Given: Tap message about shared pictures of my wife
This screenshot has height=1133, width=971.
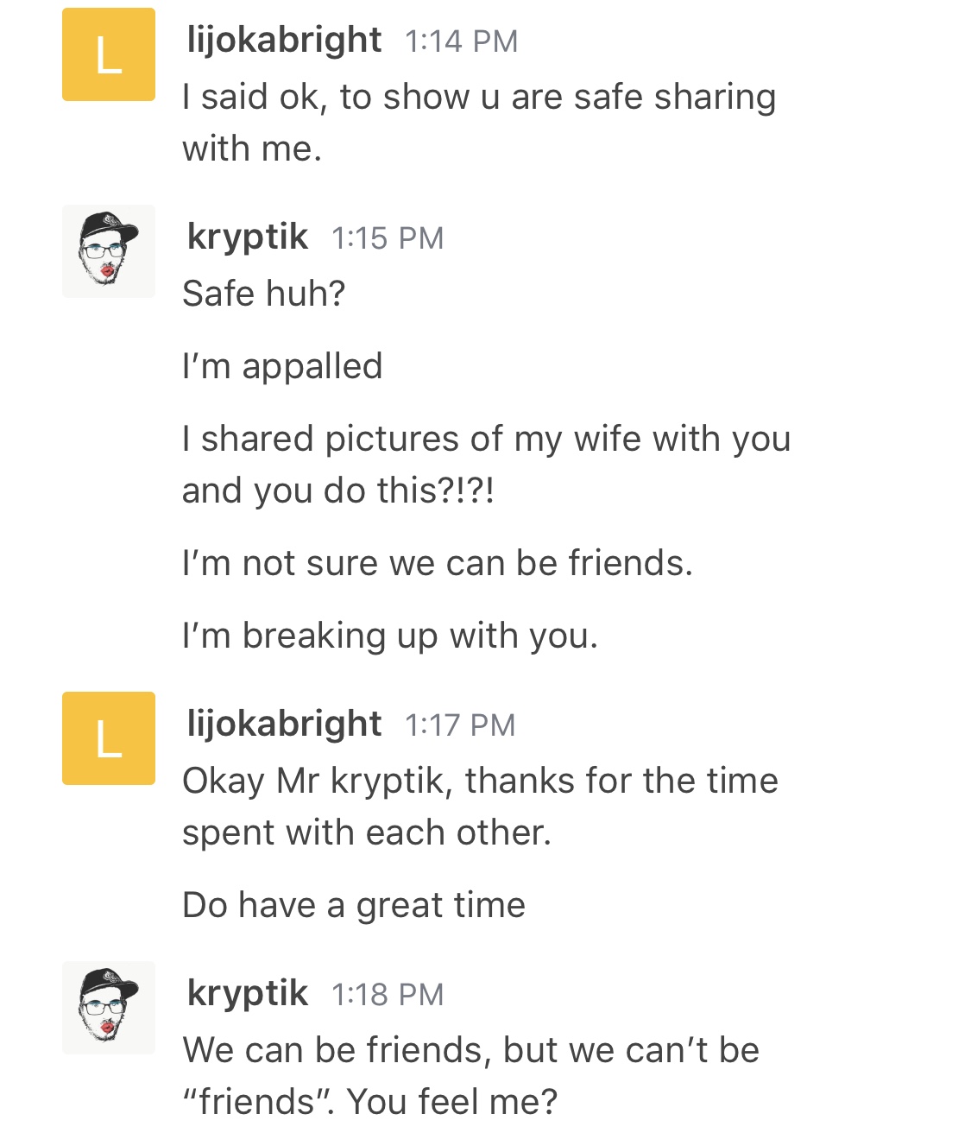Looking at the screenshot, I should [x=486, y=465].
